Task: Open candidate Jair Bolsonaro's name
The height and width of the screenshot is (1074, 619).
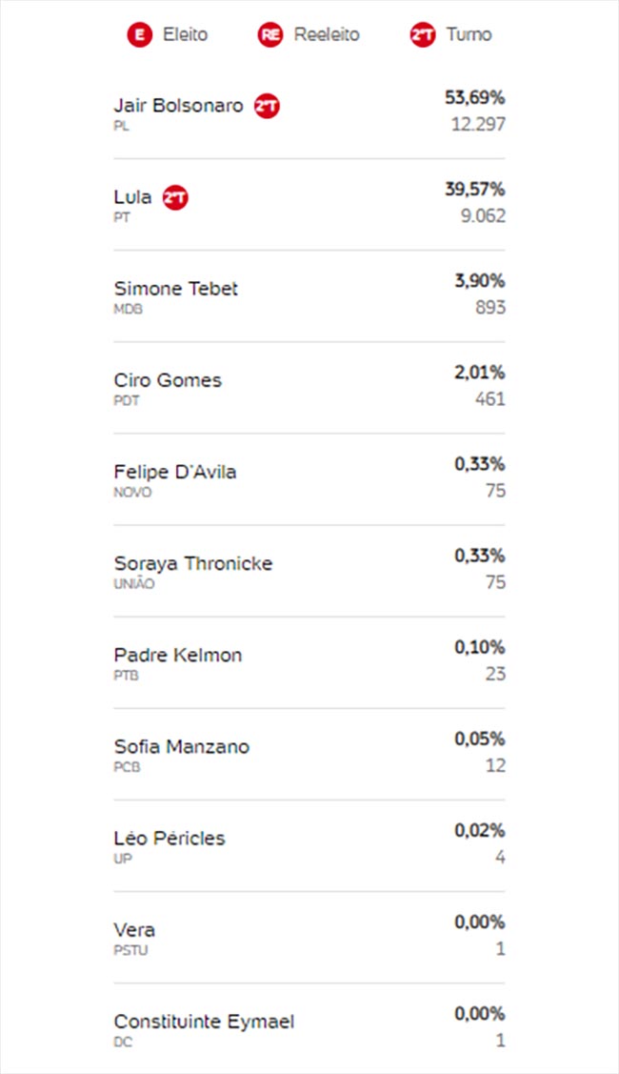Action: click(x=178, y=106)
